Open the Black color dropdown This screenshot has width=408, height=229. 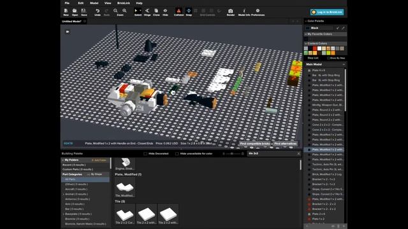pos(319,28)
